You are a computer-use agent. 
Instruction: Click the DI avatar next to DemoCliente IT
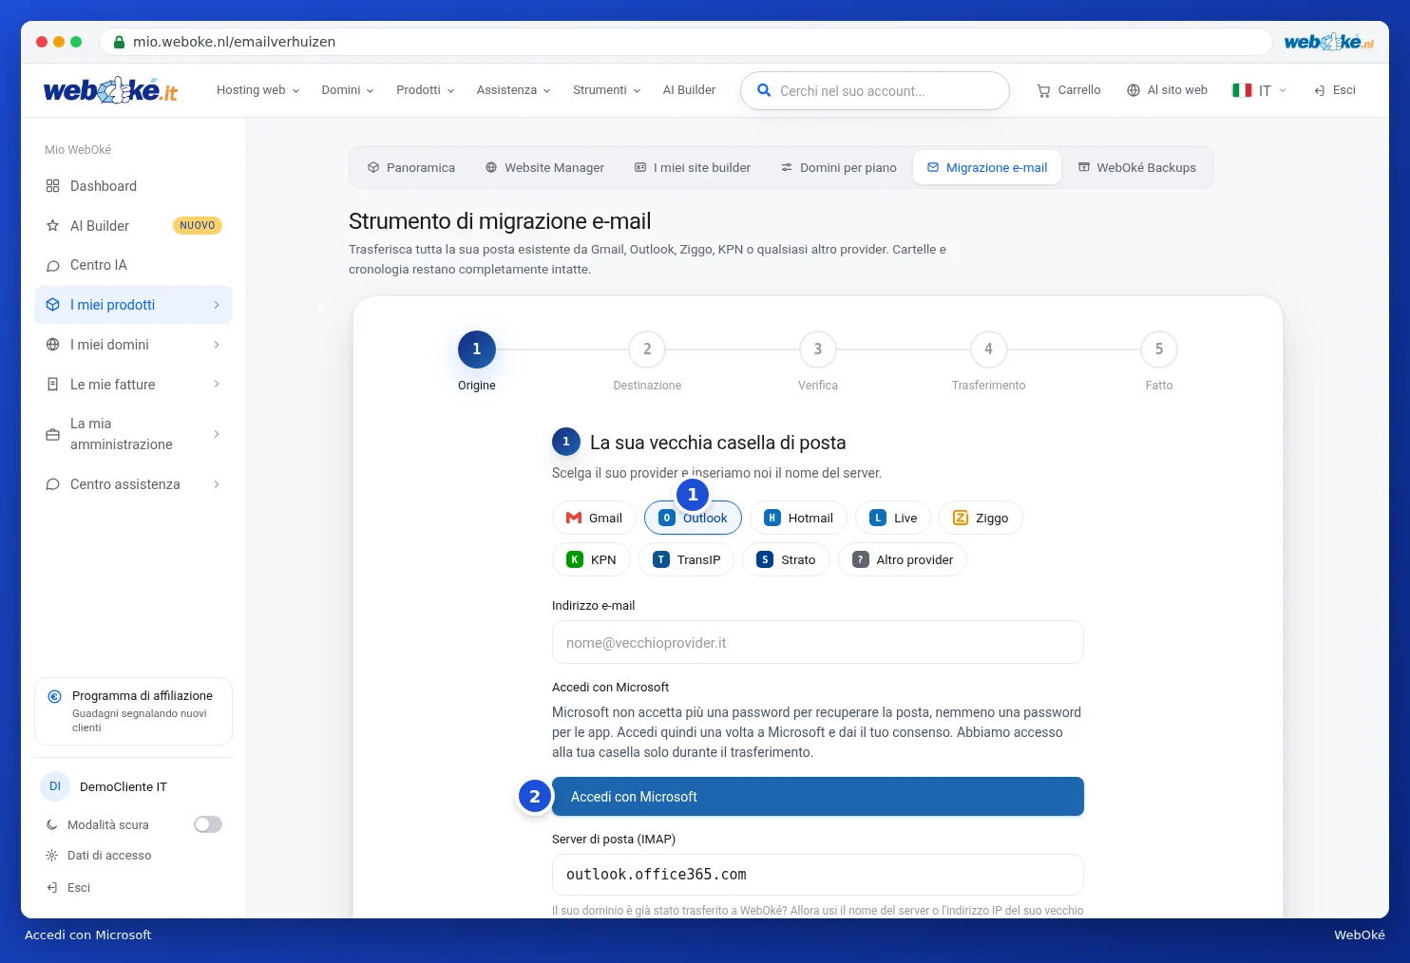point(55,786)
